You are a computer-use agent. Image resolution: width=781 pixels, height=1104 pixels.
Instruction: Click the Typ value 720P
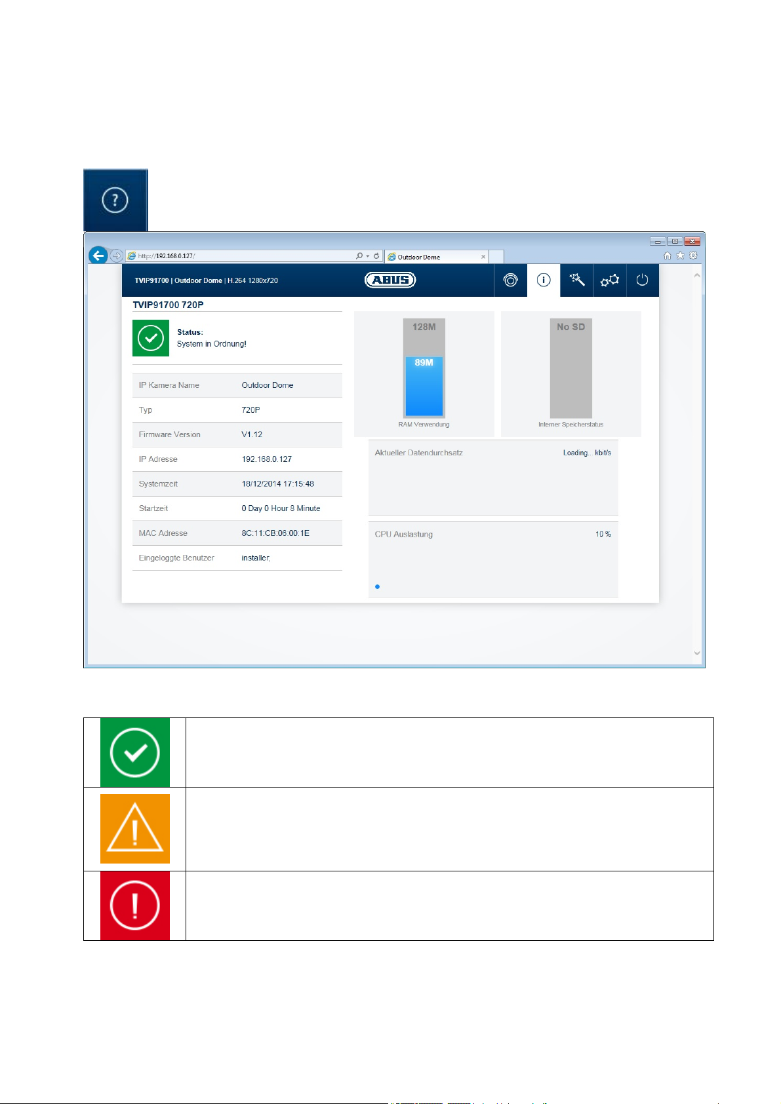[250, 410]
